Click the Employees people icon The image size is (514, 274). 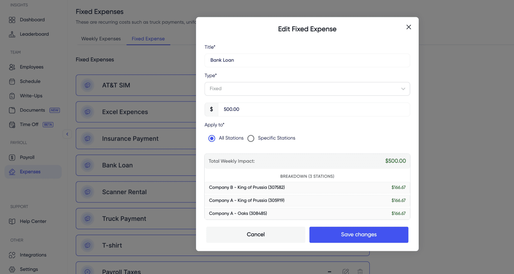[12, 67]
